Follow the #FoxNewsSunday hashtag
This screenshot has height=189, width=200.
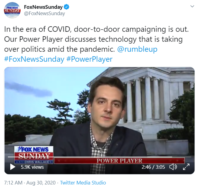(x=34, y=59)
